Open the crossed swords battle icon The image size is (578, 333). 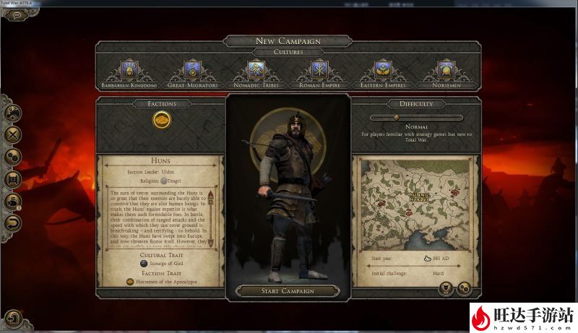pos(13,135)
